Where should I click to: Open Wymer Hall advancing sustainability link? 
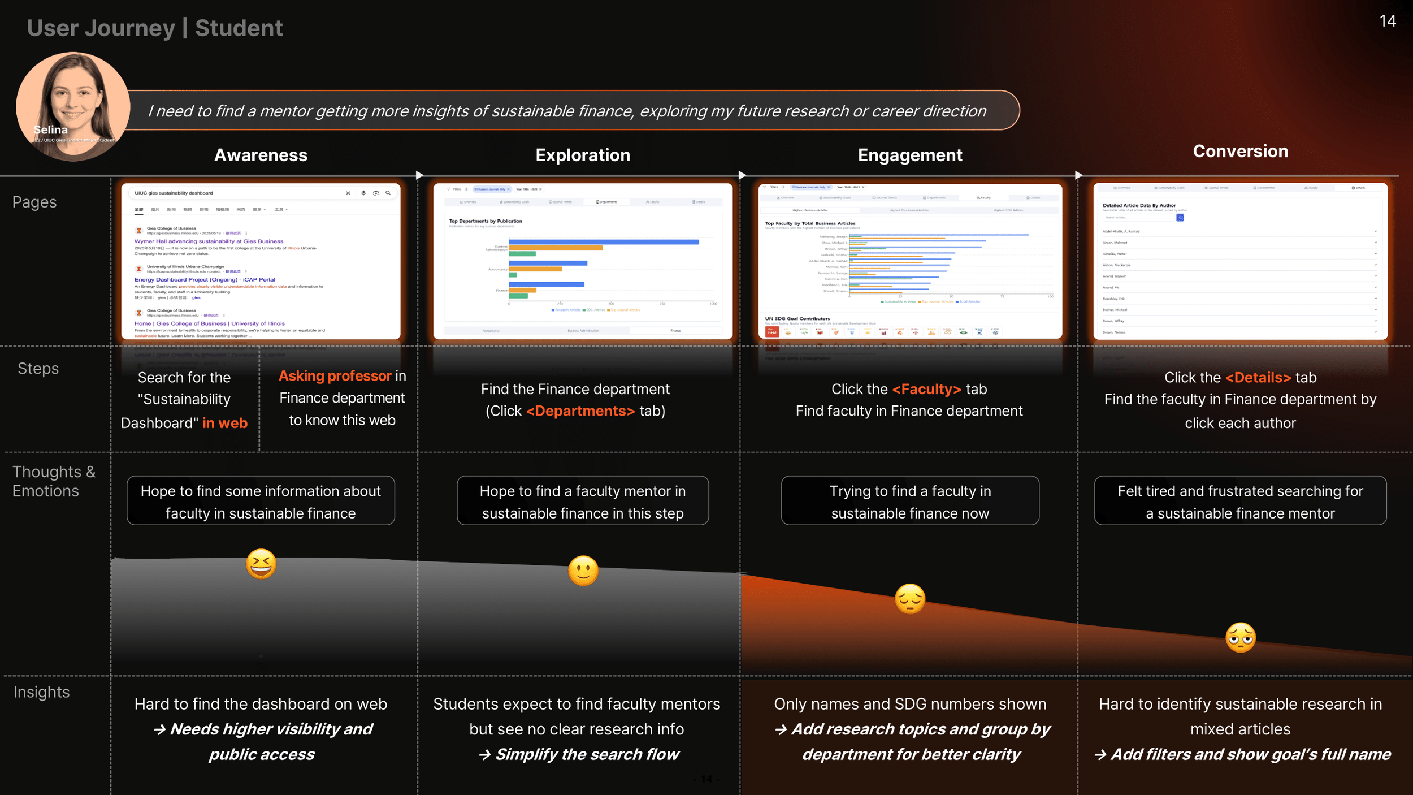coord(209,241)
